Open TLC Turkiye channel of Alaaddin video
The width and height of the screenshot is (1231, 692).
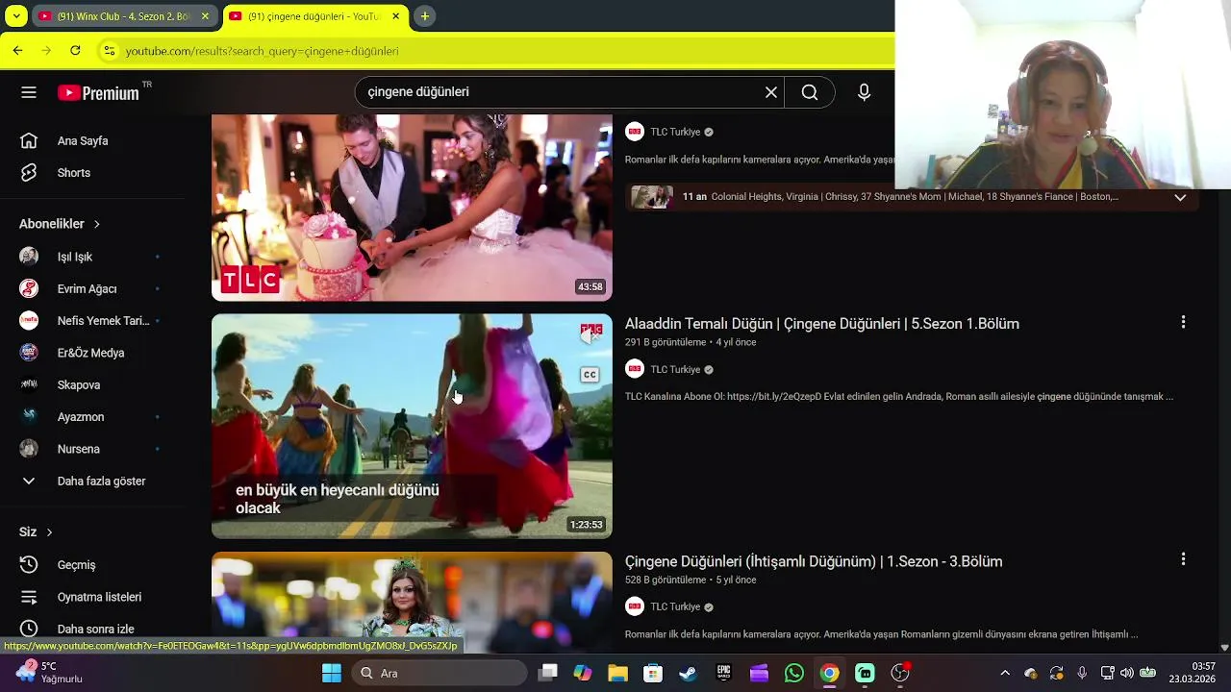pos(675,369)
